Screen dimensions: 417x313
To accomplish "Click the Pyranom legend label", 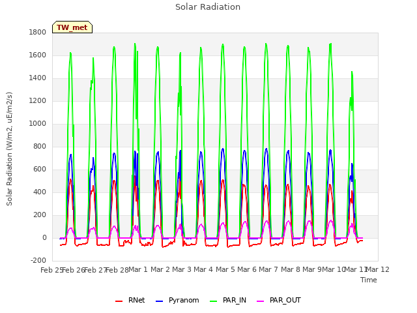I will [184, 300].
